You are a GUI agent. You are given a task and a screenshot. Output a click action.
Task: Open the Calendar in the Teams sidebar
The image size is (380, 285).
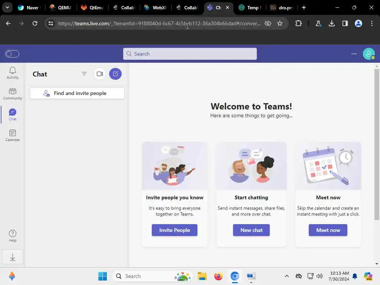(x=12, y=135)
